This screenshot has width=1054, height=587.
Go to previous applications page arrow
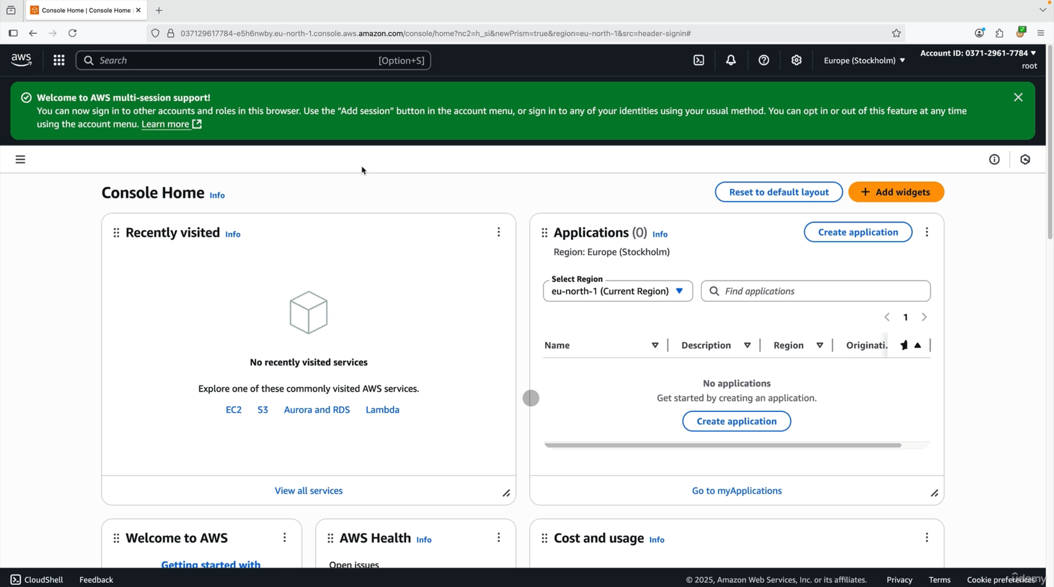[887, 317]
